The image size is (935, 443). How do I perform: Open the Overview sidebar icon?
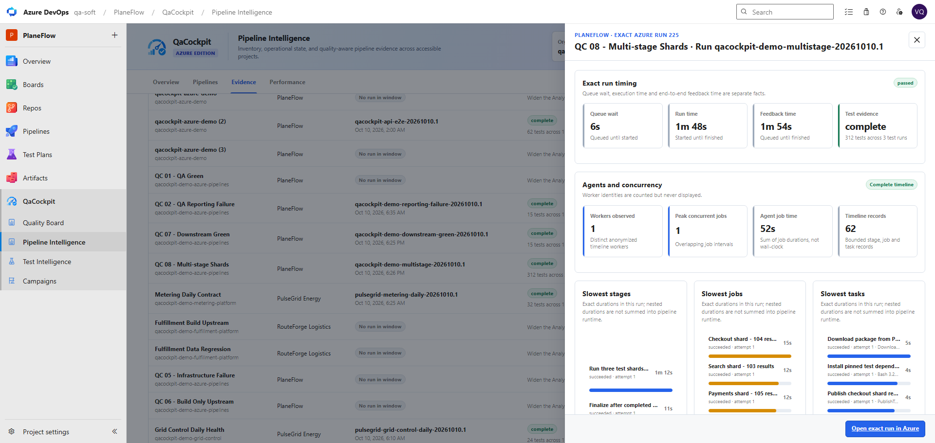pos(12,61)
